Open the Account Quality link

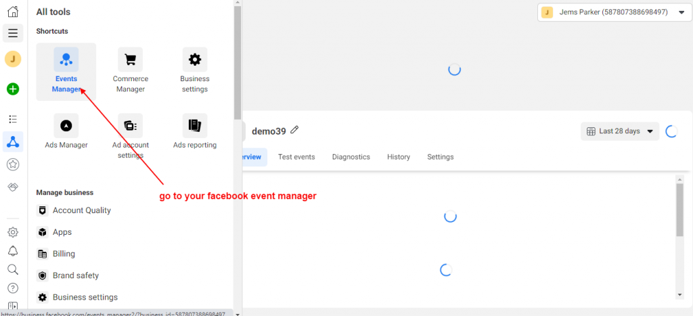pos(82,210)
